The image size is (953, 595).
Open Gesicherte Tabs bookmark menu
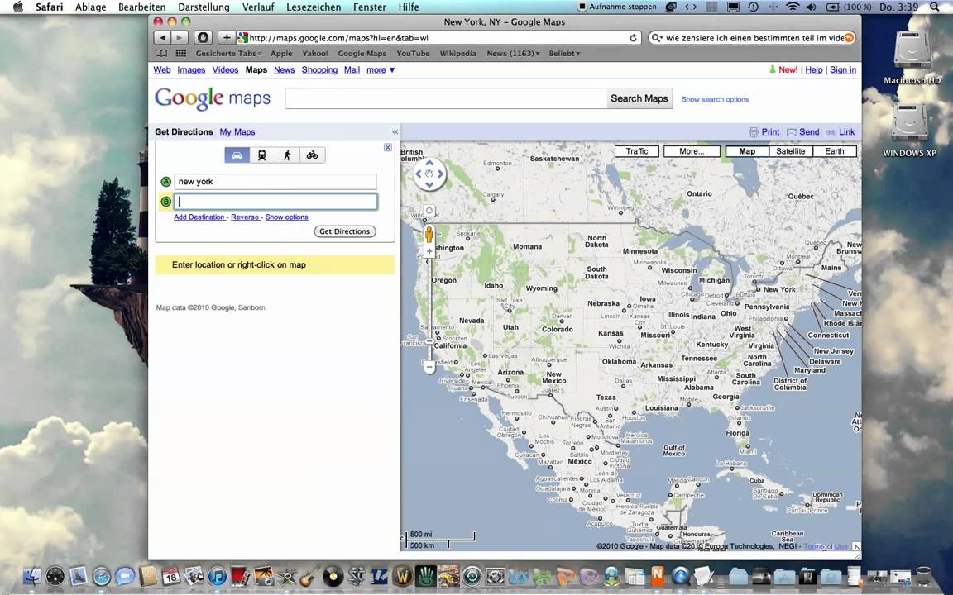coord(228,54)
